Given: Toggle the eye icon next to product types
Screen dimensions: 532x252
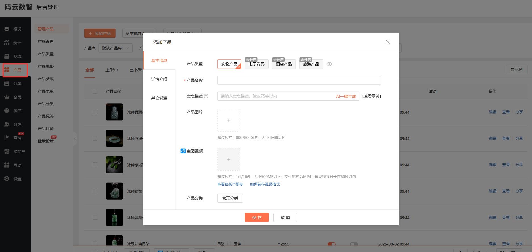Looking at the screenshot, I should [329, 64].
